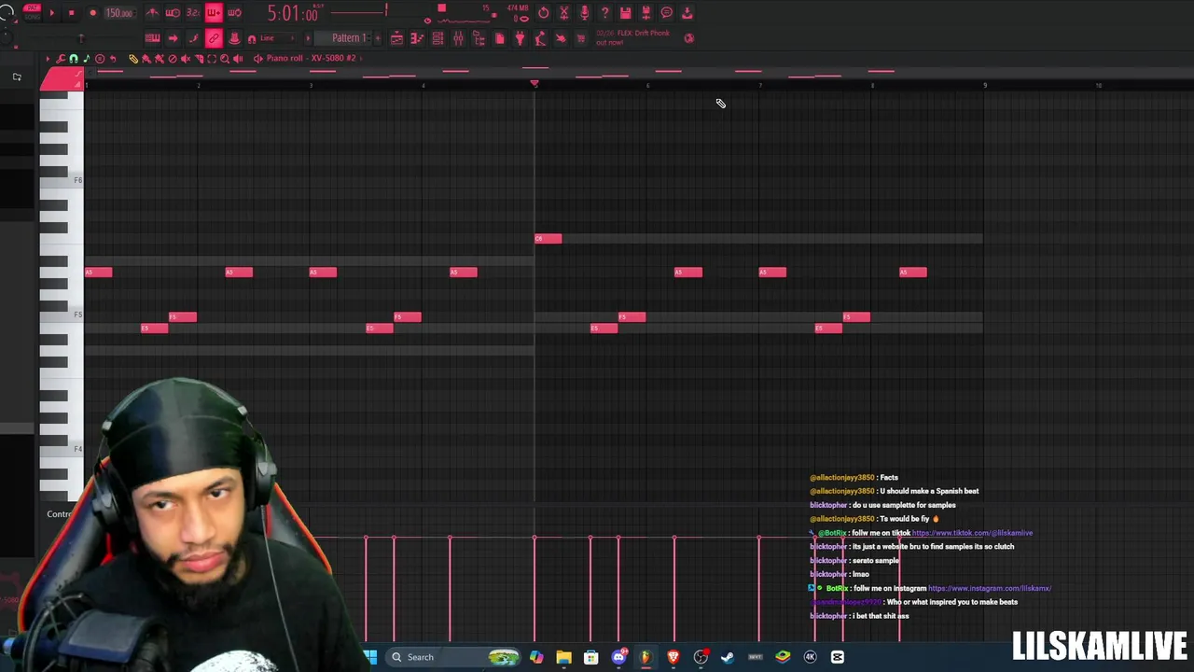Select the piano roll Paint brush tool
1194x672 pixels.
pos(146,58)
